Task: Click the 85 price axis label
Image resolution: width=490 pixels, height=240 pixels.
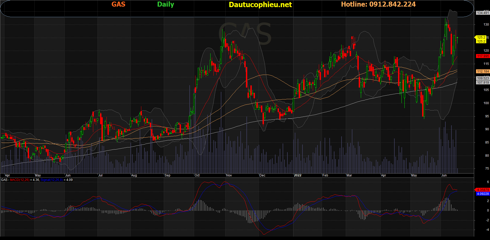Action: pos(487,142)
